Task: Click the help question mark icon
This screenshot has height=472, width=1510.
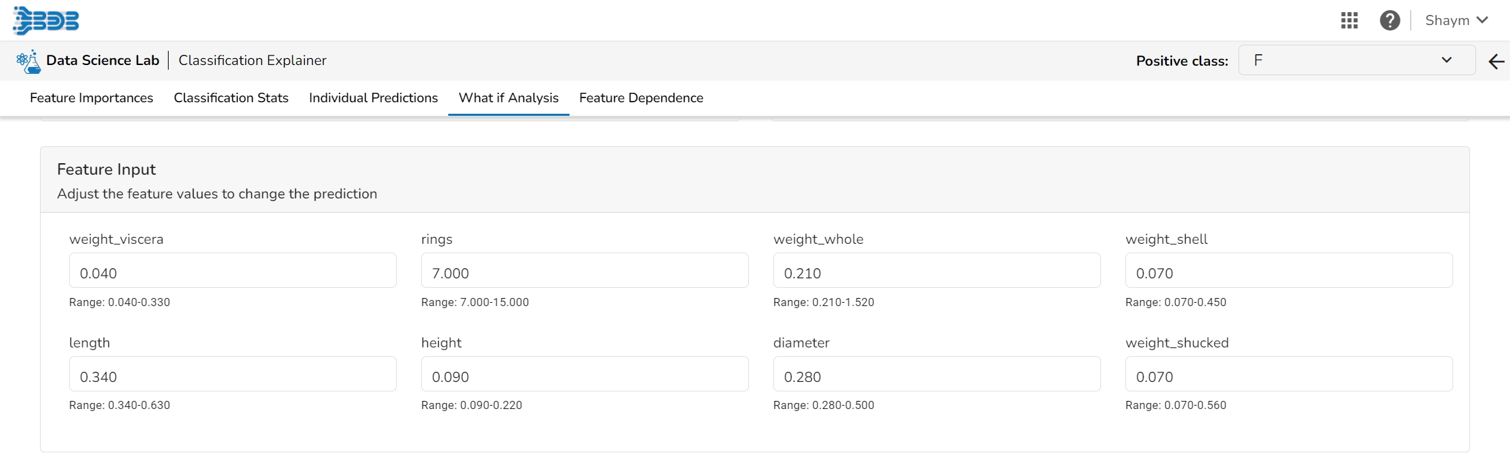Action: tap(1389, 20)
